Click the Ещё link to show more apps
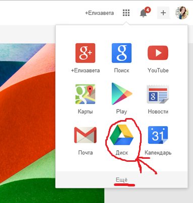The width and height of the screenshot is (193, 203). [121, 180]
